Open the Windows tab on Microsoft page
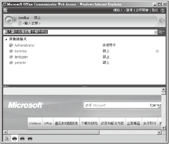The width and height of the screenshot is (169, 144). pos(35,123)
